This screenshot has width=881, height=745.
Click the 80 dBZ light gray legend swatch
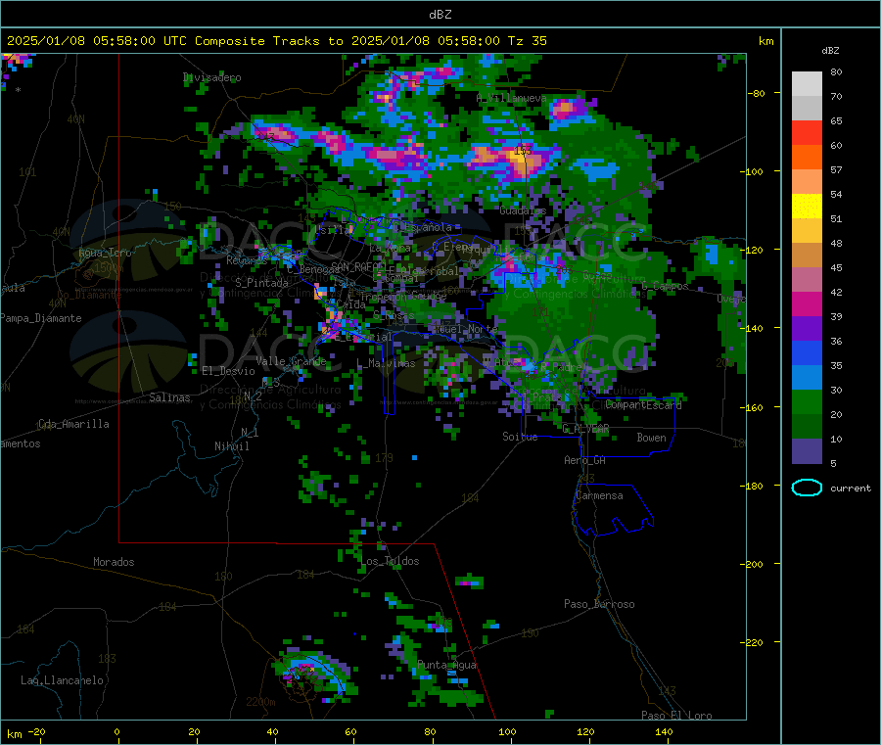point(807,84)
